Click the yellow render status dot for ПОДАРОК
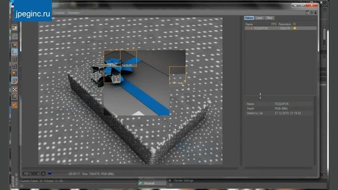The image size is (338, 190). click(295, 28)
